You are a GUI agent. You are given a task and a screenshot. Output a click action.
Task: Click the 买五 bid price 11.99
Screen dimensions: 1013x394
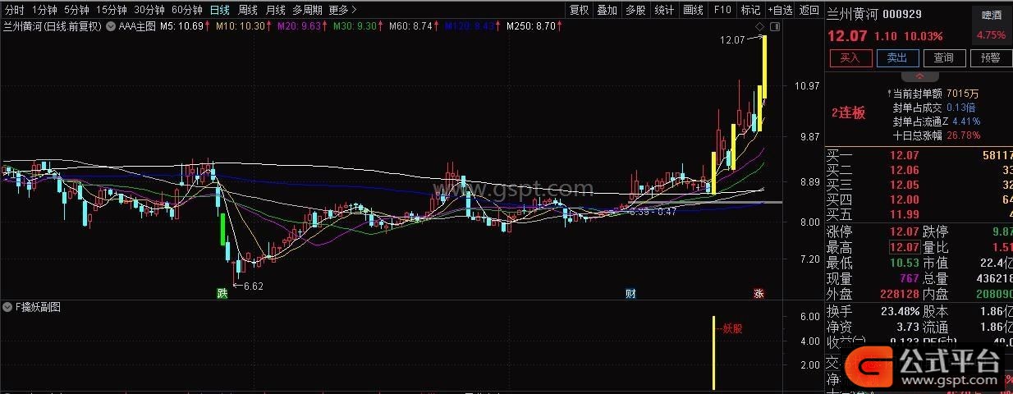pos(905,214)
